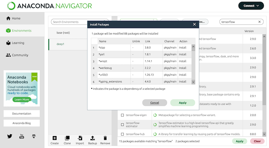Open the Documentation link
Viewport: 269px width, 148px height.
[x=22, y=114]
